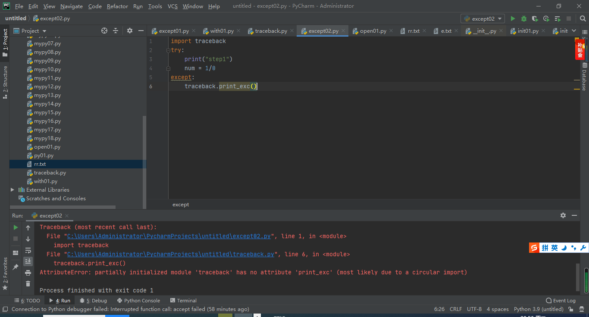The width and height of the screenshot is (589, 317).
Task: Open the 4 spaces indent selector
Action: (498, 309)
